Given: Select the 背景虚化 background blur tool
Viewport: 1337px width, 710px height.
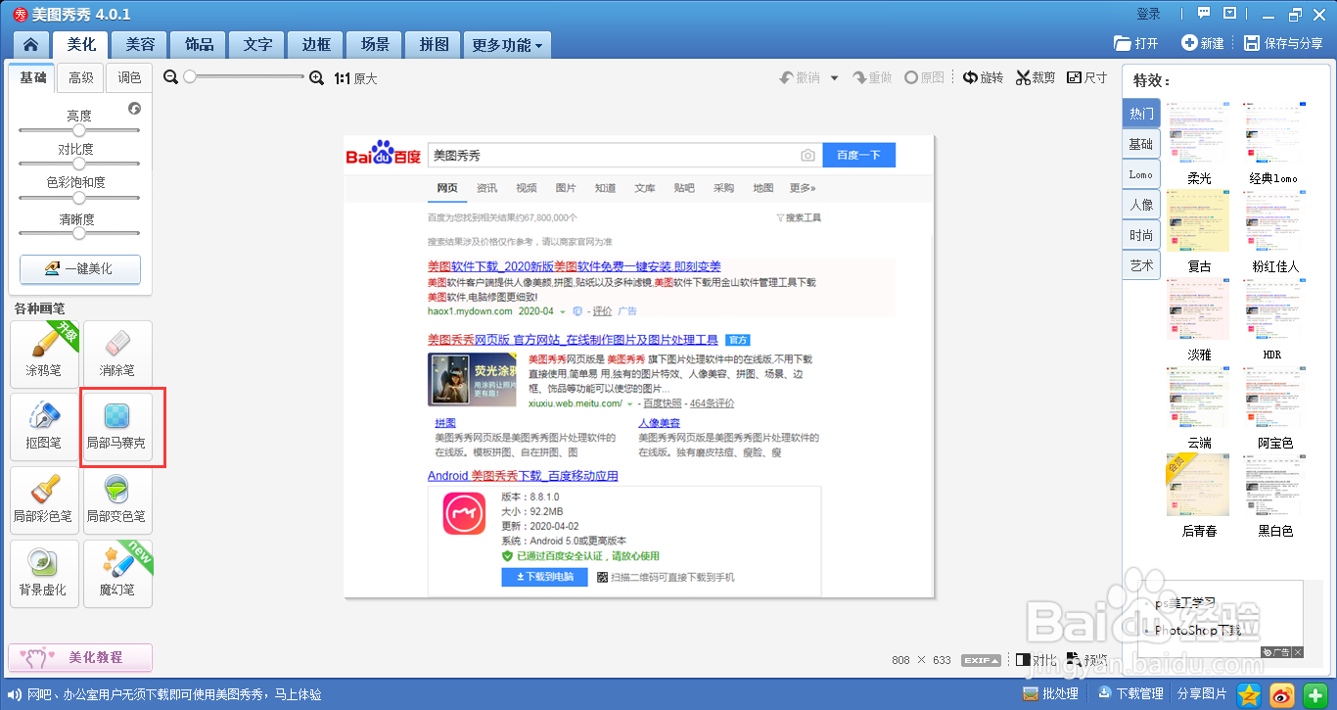Looking at the screenshot, I should [x=44, y=572].
